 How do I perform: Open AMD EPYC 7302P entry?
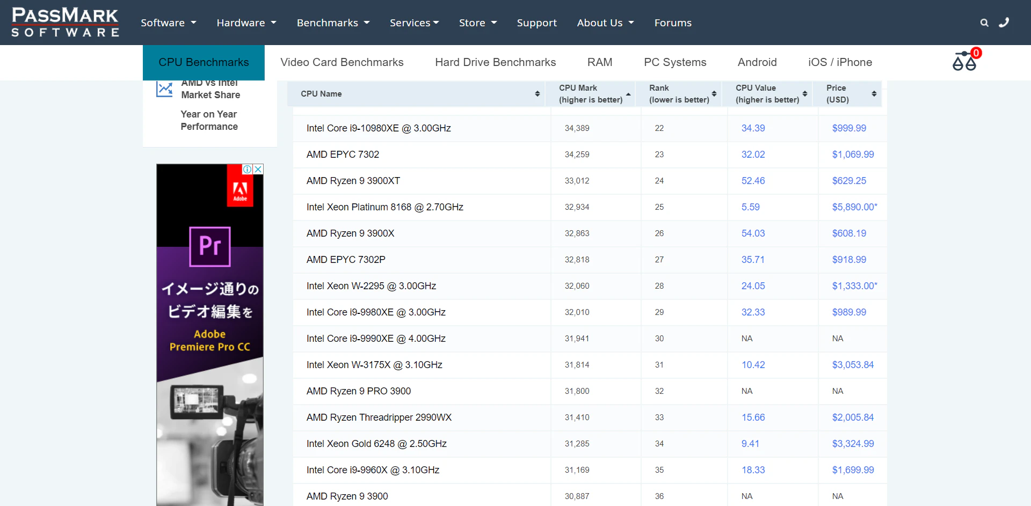click(x=346, y=260)
